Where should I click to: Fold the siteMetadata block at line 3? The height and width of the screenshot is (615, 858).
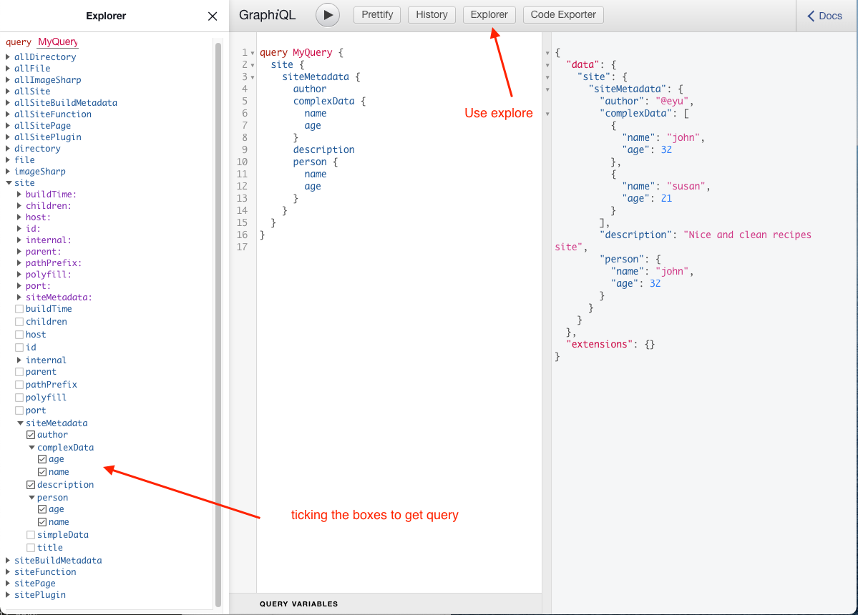[253, 78]
